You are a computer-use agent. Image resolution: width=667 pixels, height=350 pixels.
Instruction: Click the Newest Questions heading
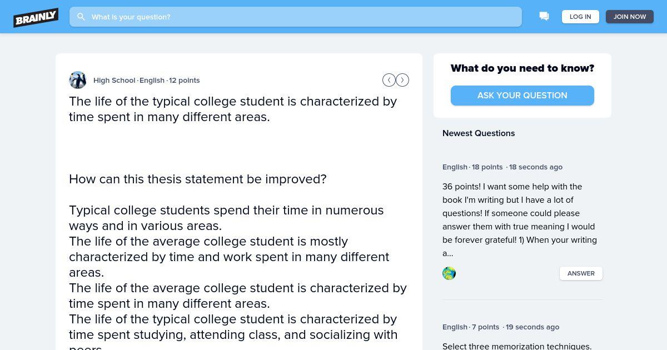(479, 133)
